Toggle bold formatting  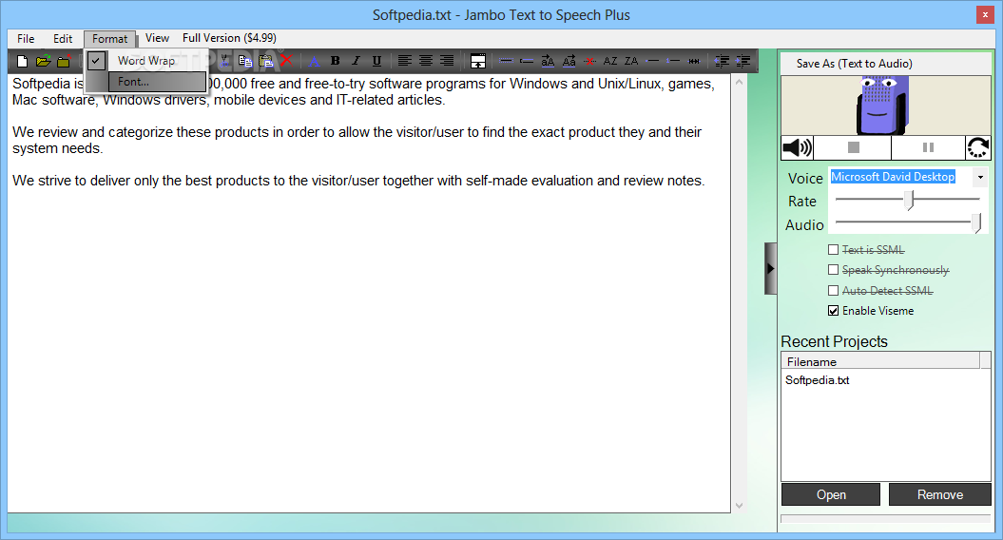click(x=335, y=61)
